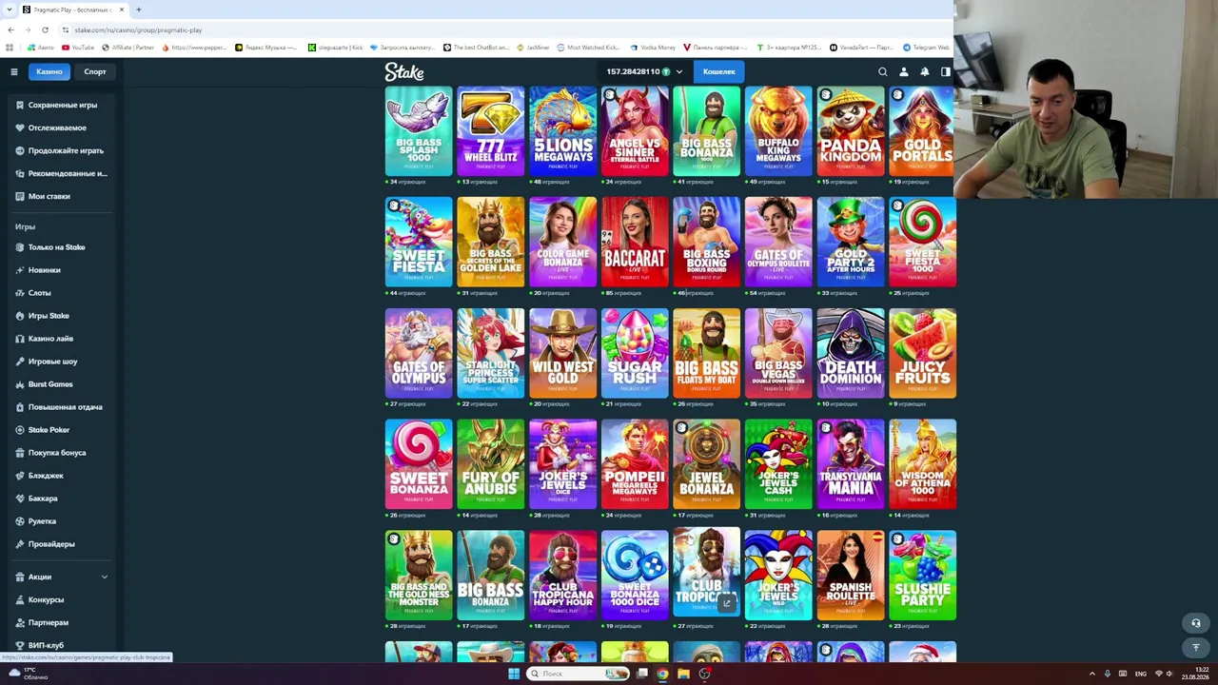
Task: Open Baccarat Live game
Action: pyautogui.click(x=635, y=242)
